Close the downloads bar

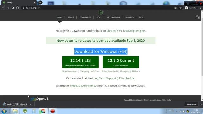click(x=201, y=104)
